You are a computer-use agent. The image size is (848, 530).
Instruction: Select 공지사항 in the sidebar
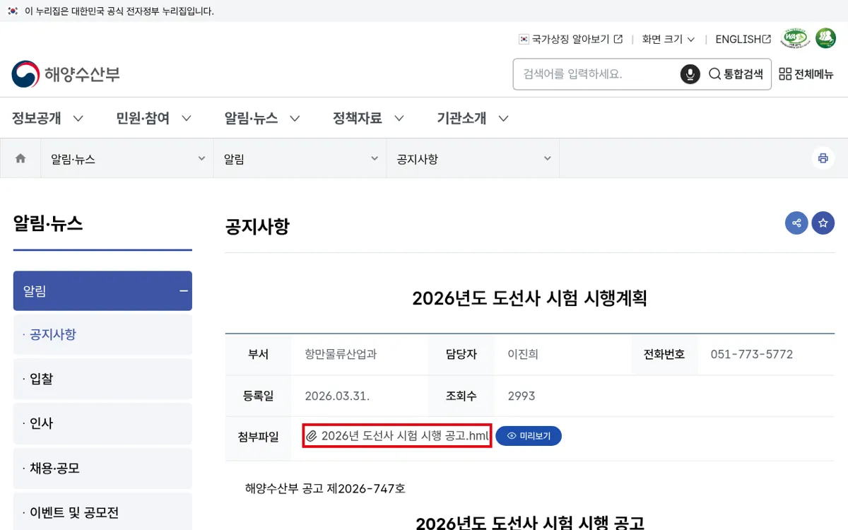pos(102,334)
